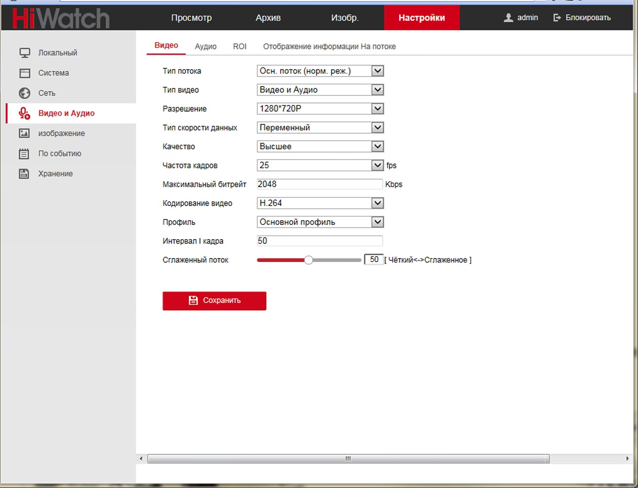Click the Видео и Аудио microphone icon

tap(24, 113)
